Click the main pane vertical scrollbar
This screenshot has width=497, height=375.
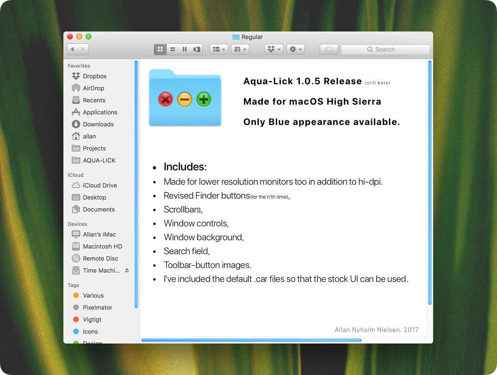tap(430, 182)
